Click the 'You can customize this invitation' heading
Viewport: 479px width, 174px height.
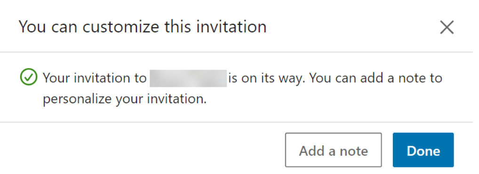tap(143, 27)
